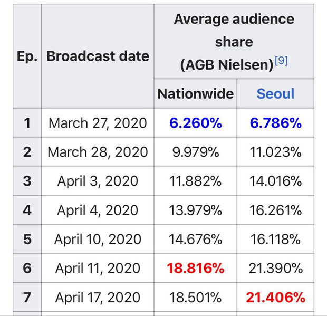Image resolution: width=327 pixels, height=316 pixels.
Task: Click the 13.979% nationwide rating cell
Action: 195,210
